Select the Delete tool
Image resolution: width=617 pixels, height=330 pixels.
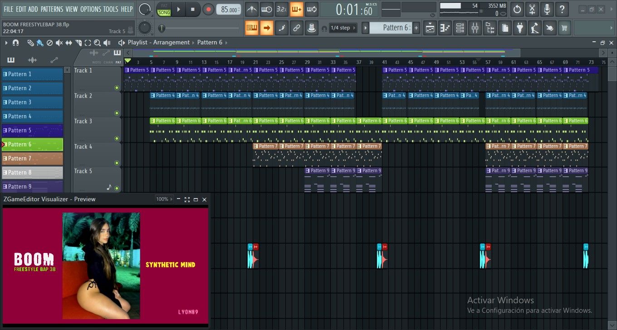coord(49,43)
